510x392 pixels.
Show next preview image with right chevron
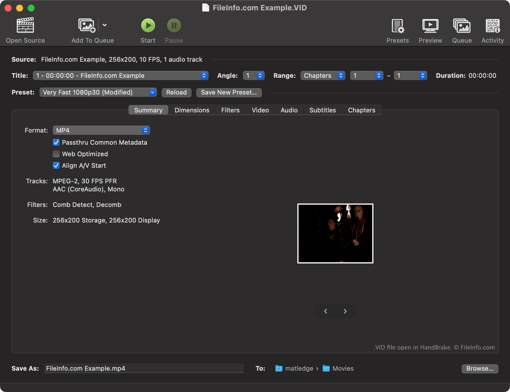pos(345,311)
